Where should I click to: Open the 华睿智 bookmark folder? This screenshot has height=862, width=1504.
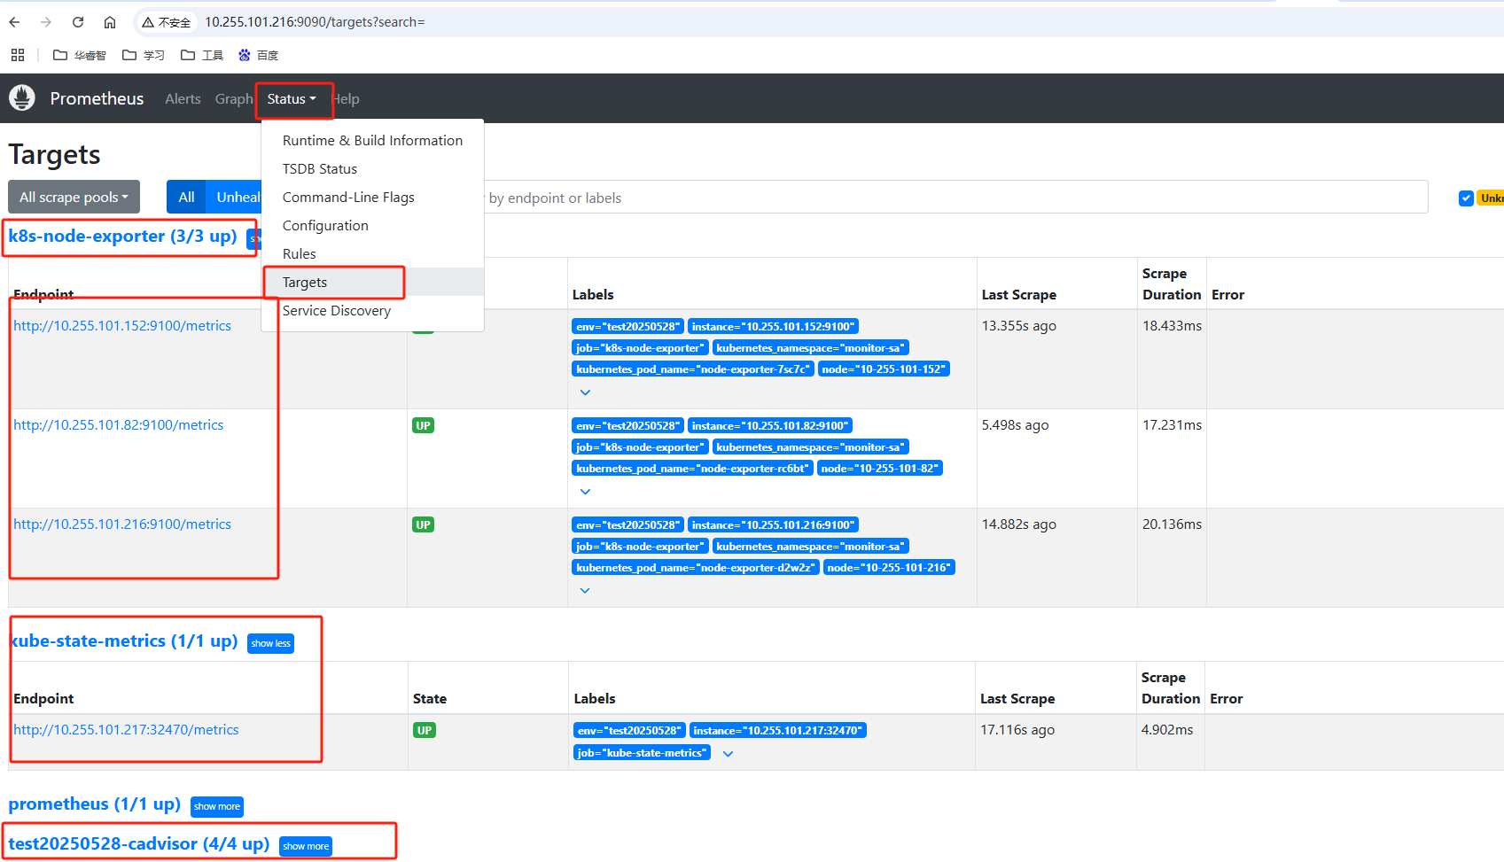point(80,55)
